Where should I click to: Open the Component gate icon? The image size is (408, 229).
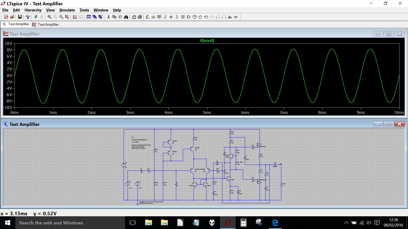(189, 17)
